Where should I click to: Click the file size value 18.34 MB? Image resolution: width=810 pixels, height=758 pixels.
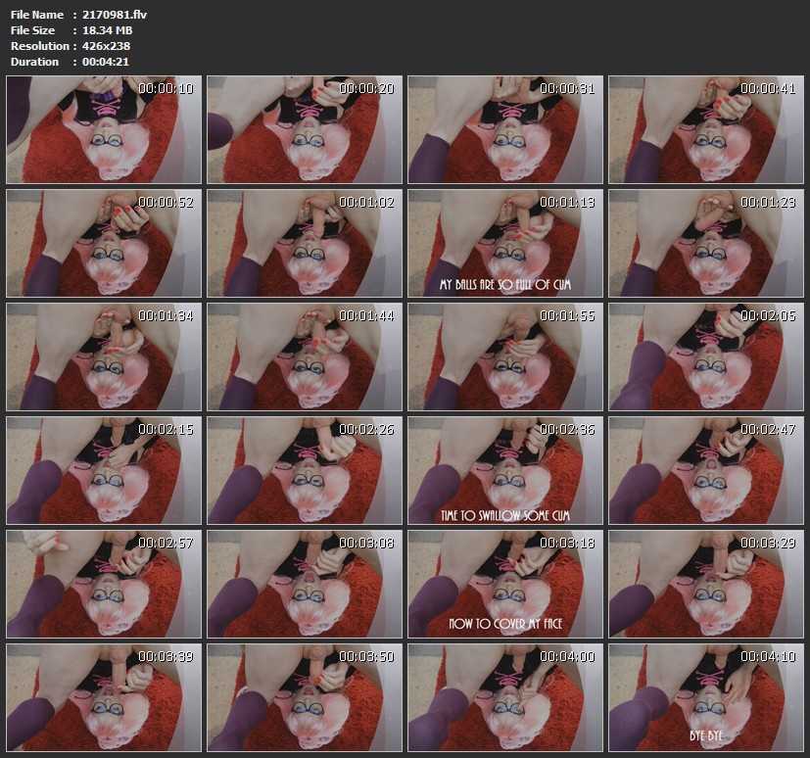110,30
